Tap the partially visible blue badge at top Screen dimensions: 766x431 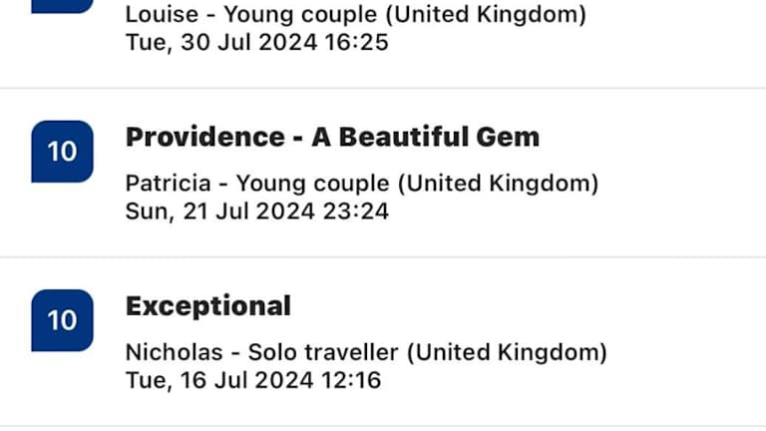point(62,6)
